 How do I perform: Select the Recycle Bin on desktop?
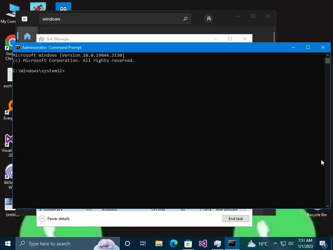click(x=317, y=213)
